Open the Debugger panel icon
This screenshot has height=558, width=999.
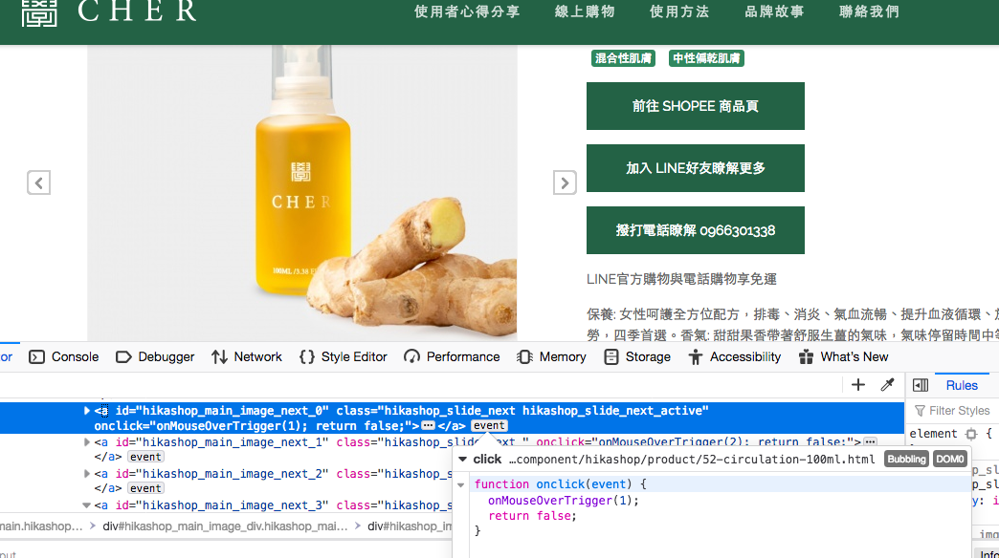point(123,357)
